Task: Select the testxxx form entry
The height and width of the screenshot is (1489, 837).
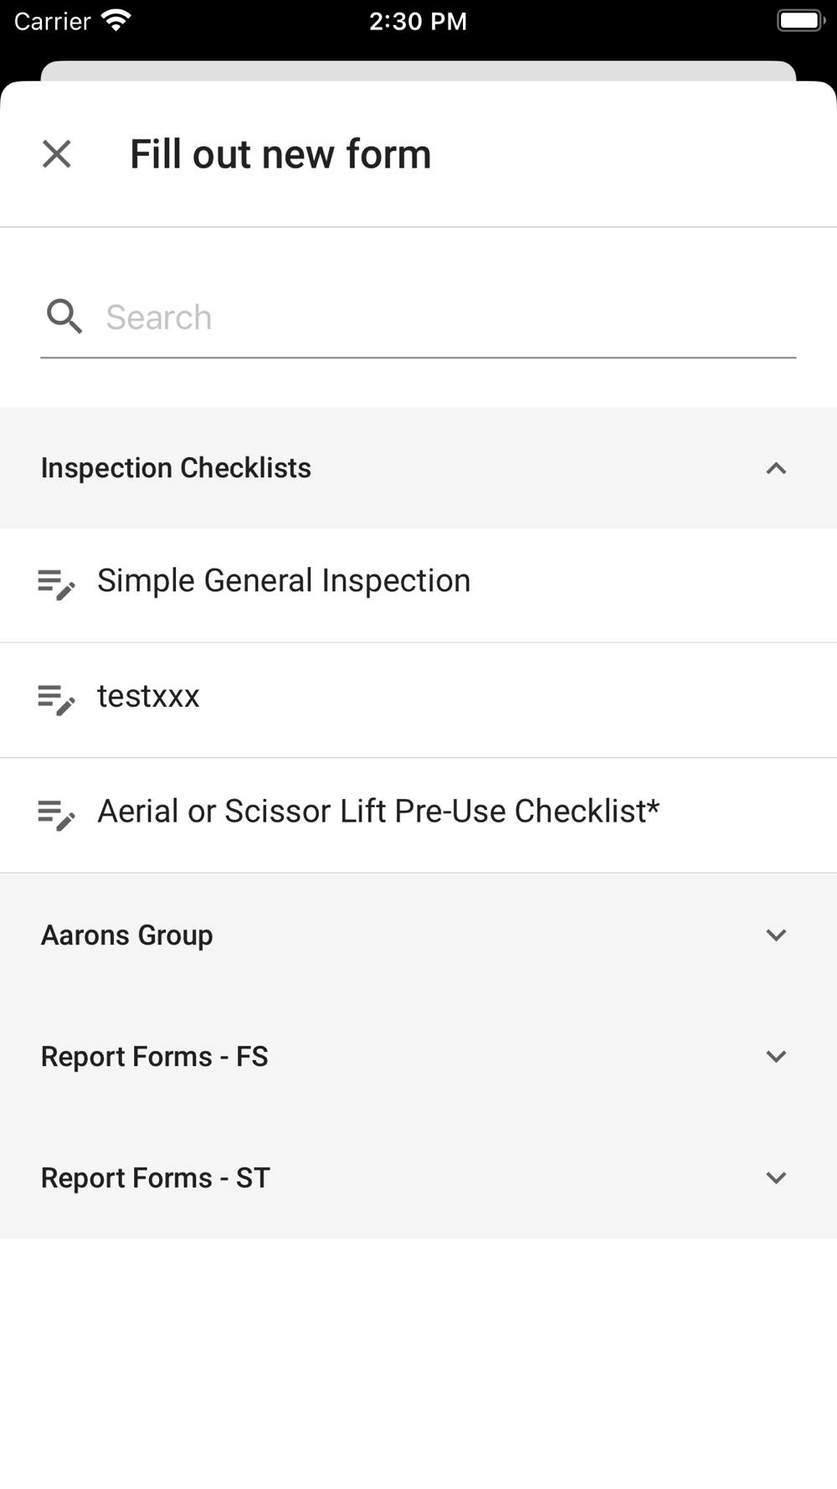Action: pyautogui.click(x=148, y=697)
